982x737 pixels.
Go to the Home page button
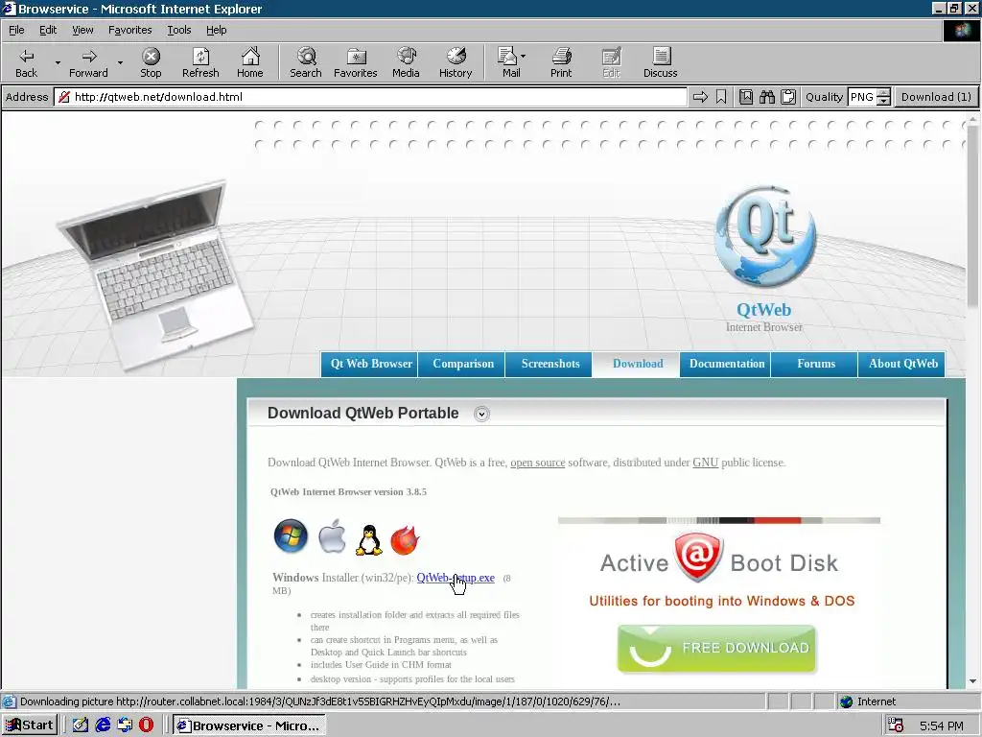[250, 62]
